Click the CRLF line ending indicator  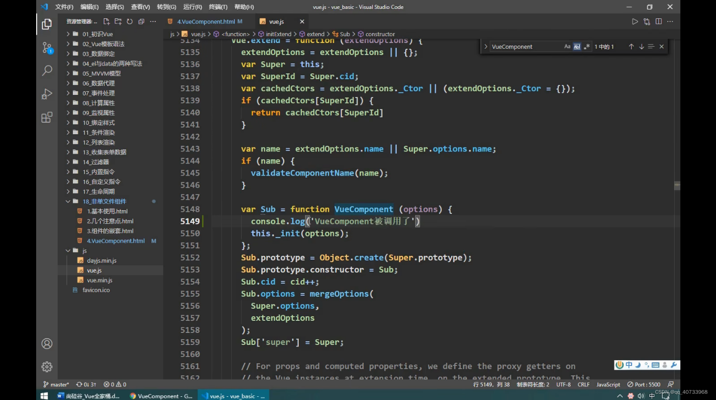(x=583, y=384)
